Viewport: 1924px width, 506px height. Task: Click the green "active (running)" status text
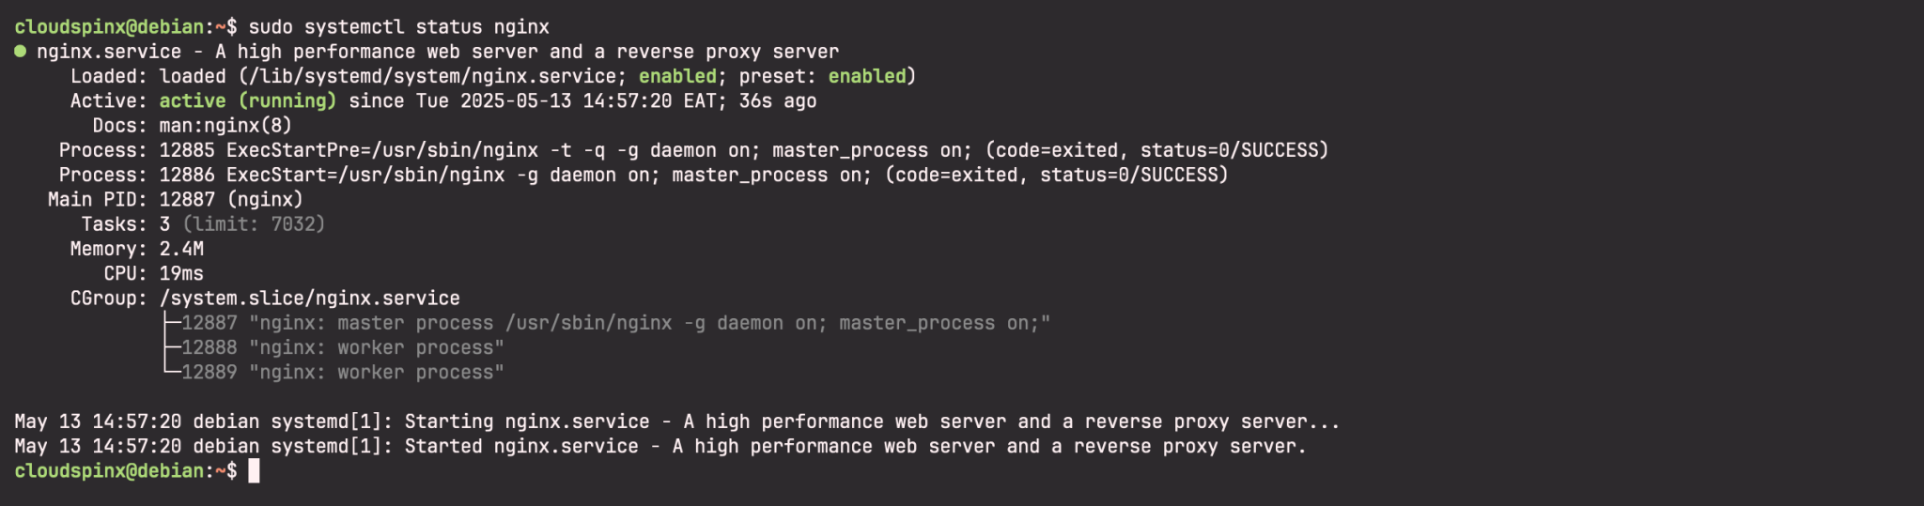[247, 101]
